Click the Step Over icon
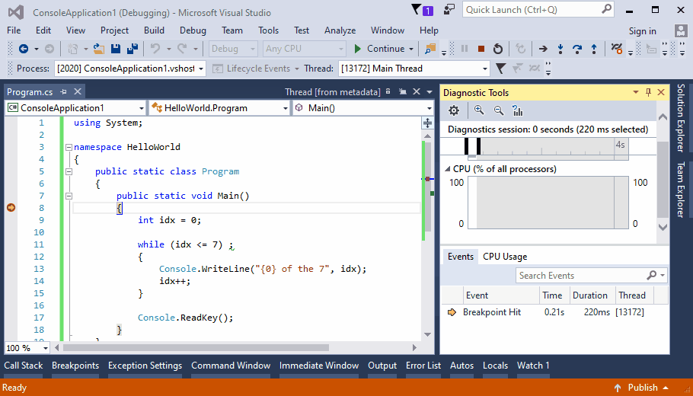693x396 pixels. click(x=576, y=49)
